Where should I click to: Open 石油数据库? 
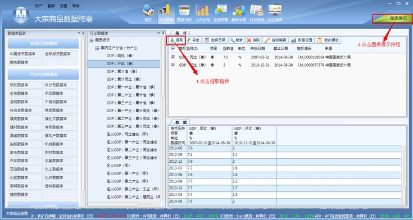[25, 169]
